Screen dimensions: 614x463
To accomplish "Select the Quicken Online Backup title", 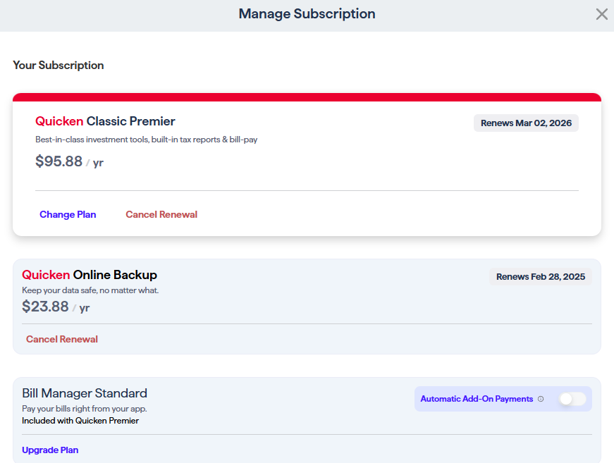I will click(90, 275).
